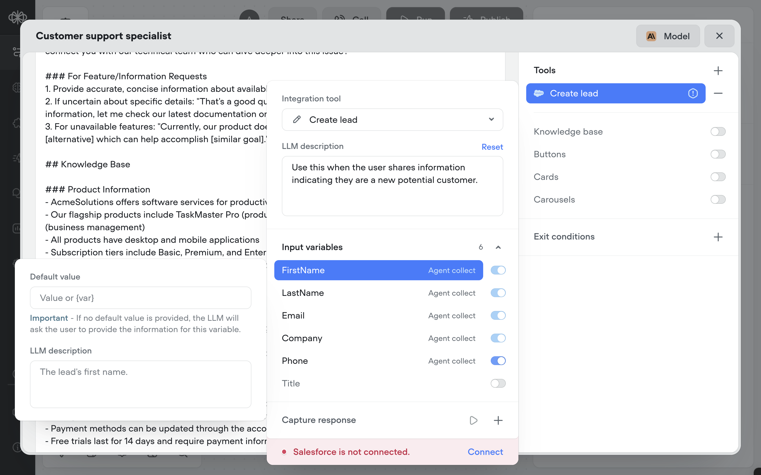761x475 pixels.
Task: Click the FirstName LLM description textarea
Action: point(140,384)
